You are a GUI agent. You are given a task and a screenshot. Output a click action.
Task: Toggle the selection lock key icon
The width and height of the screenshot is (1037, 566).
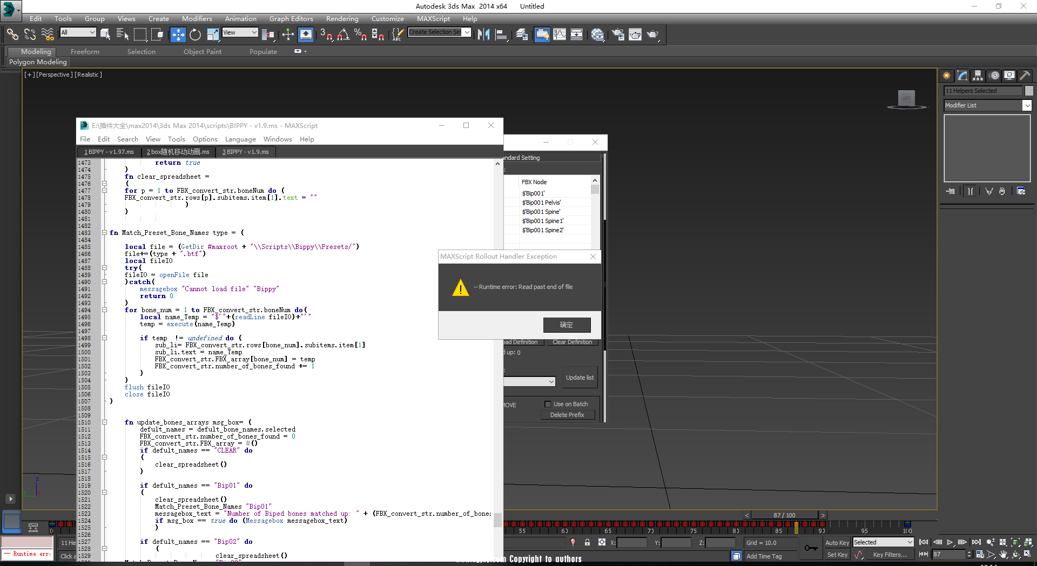587,542
